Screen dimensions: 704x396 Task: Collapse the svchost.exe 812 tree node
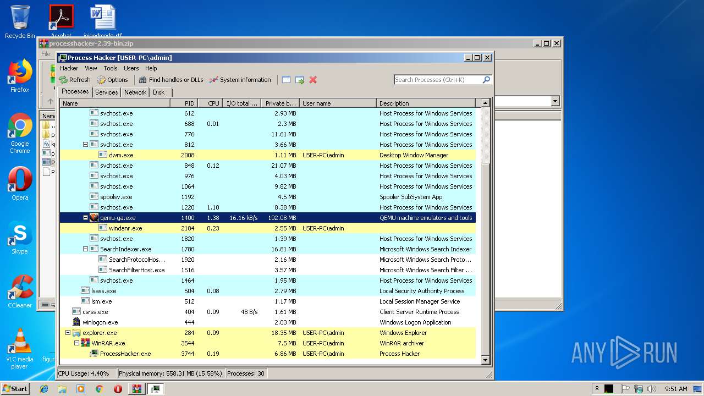point(85,145)
